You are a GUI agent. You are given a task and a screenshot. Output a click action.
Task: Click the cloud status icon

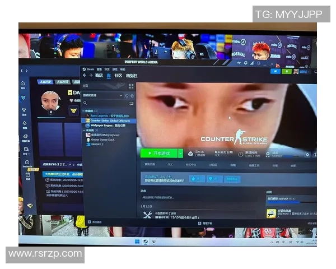190,154
